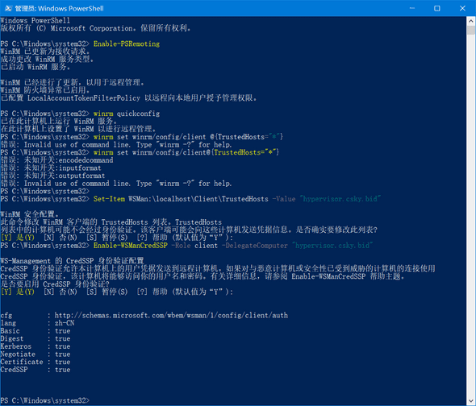Maximize the PowerShell window
The height and width of the screenshot is (406, 476).
pyautogui.click(x=437, y=8)
